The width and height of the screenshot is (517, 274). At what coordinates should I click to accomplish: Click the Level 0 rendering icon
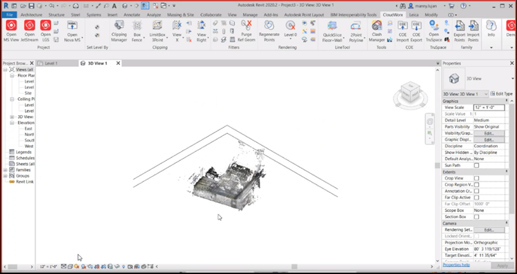coord(291,26)
